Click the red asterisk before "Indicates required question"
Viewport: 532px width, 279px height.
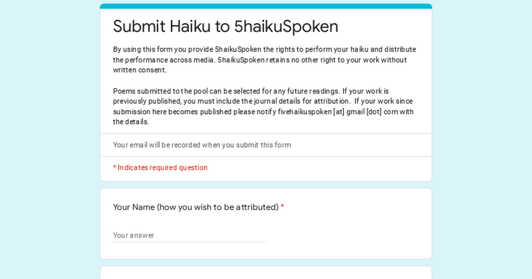(x=114, y=167)
